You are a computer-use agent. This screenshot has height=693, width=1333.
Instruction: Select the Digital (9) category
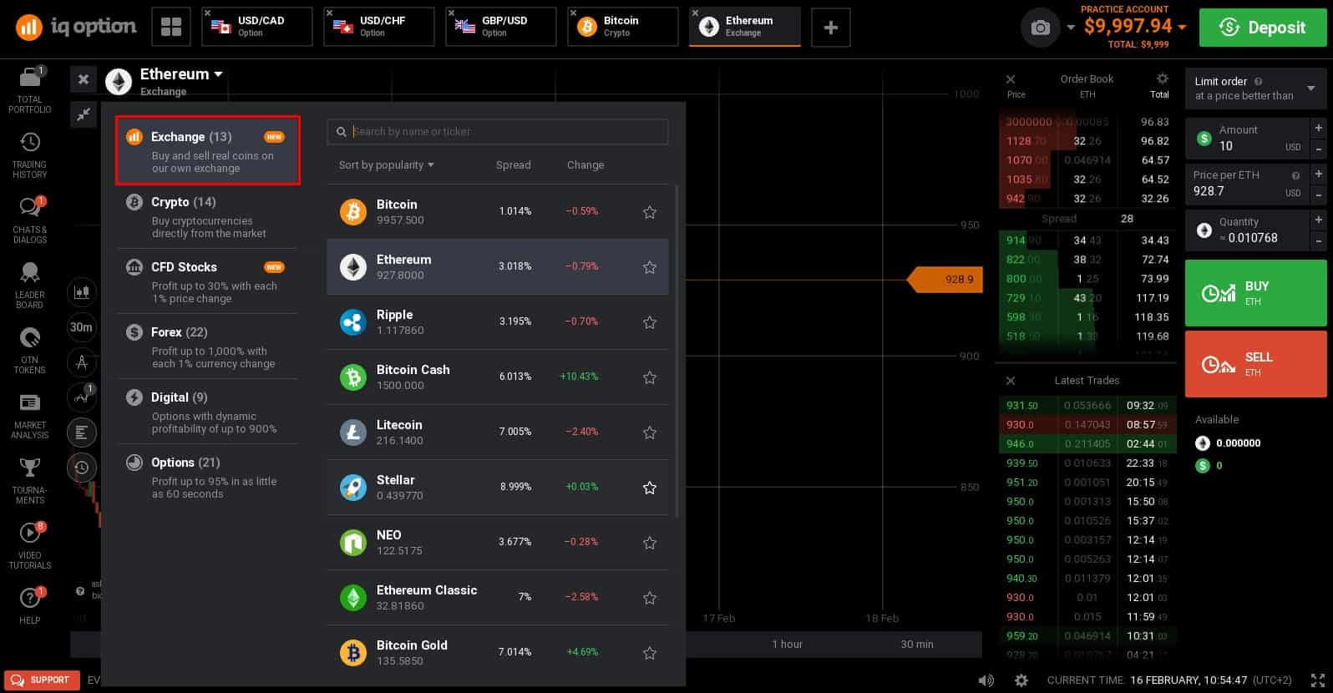(x=207, y=412)
